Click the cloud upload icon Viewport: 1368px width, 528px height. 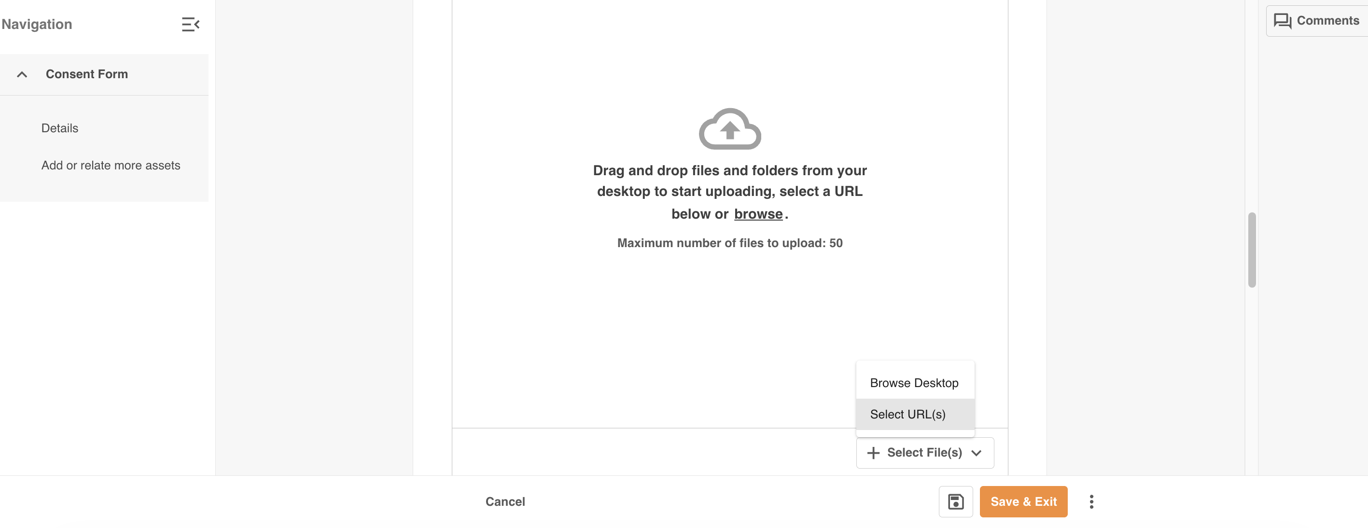point(730,129)
